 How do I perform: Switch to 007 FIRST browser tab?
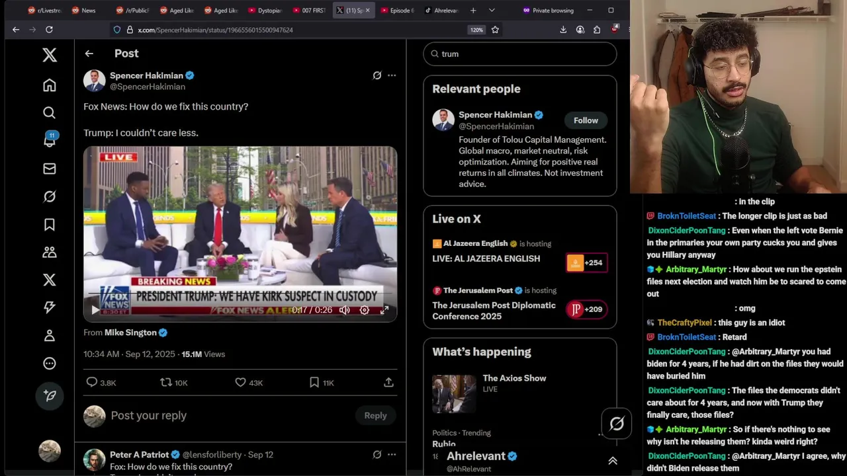pyautogui.click(x=309, y=11)
